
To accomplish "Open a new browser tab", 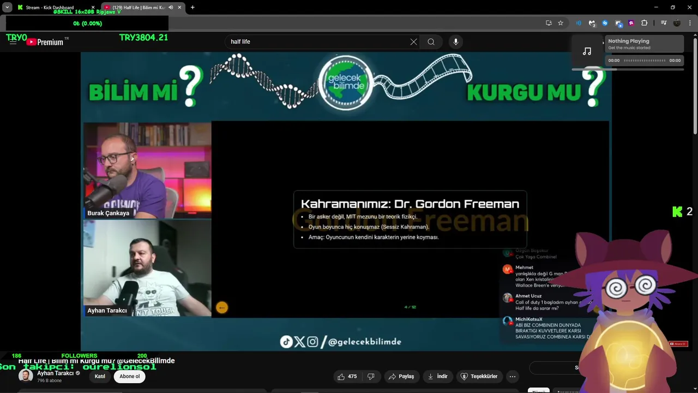I will [192, 8].
